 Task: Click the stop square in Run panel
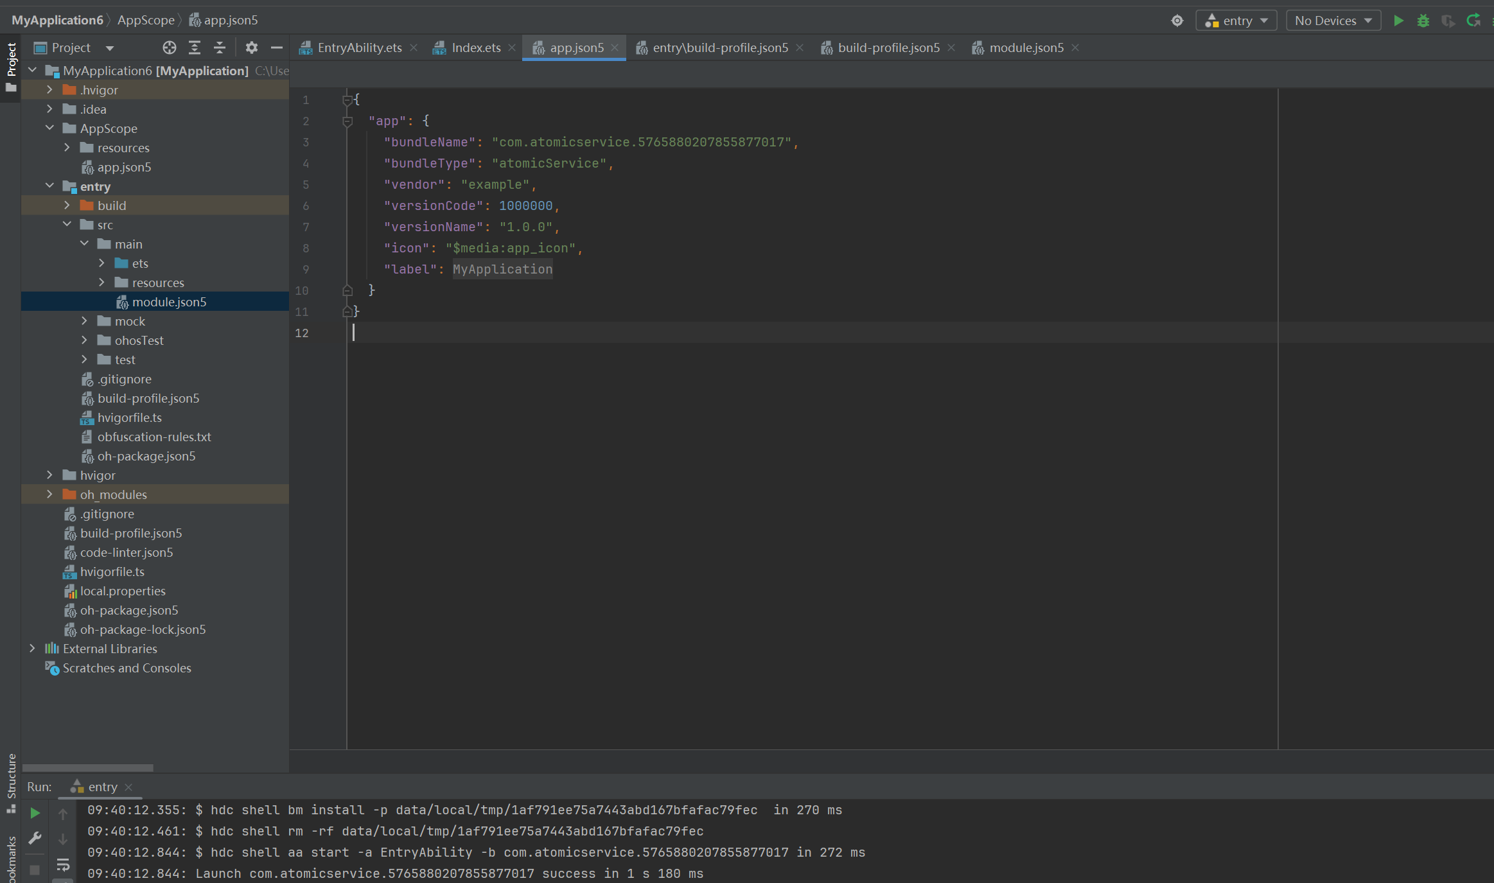click(x=35, y=870)
